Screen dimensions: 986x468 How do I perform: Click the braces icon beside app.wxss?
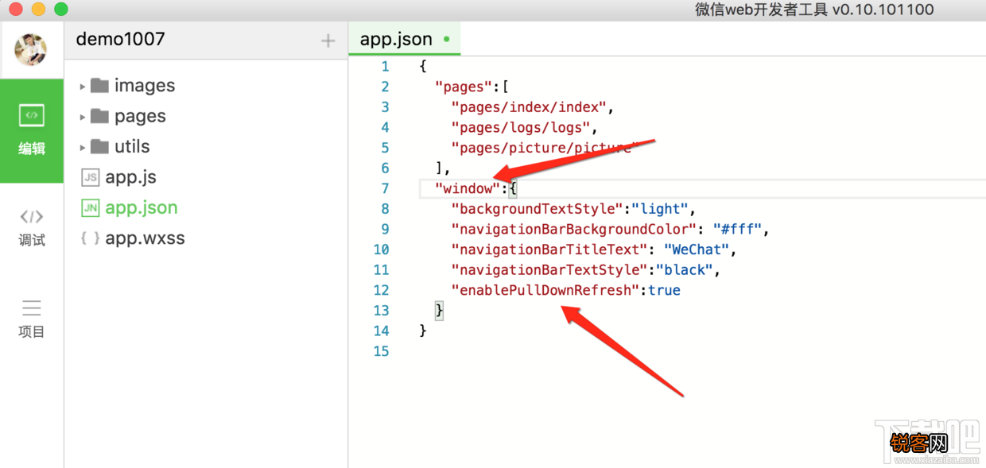(x=91, y=238)
